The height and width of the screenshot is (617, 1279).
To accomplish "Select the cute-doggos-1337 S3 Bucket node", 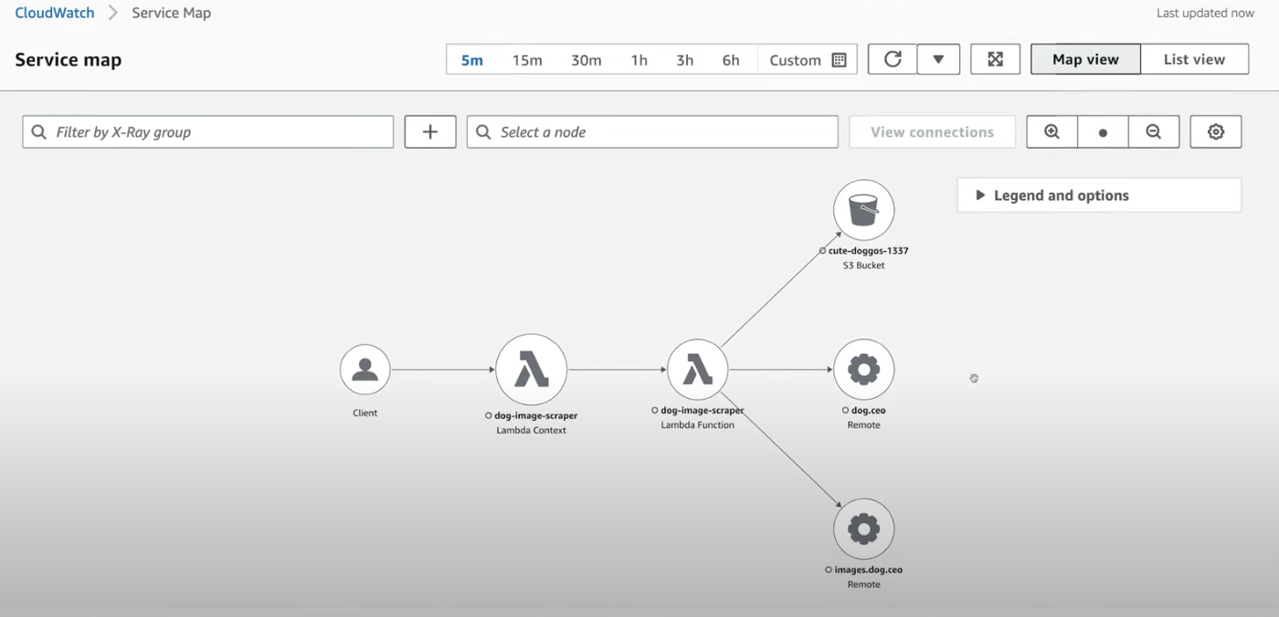I will (x=864, y=210).
